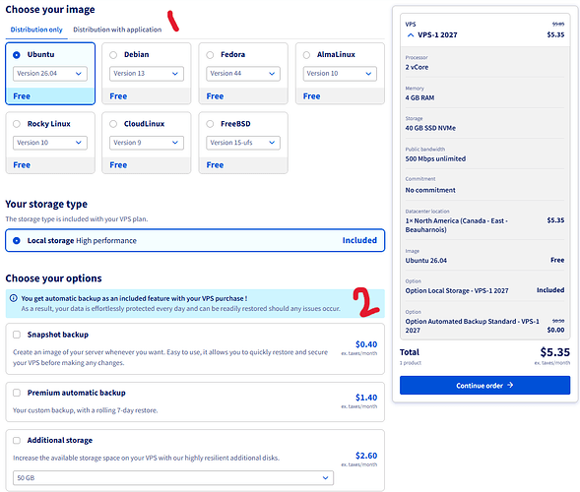Screen dimensions: 580x492
Task: Open the 50 GB storage size dropdown
Action: (x=173, y=478)
